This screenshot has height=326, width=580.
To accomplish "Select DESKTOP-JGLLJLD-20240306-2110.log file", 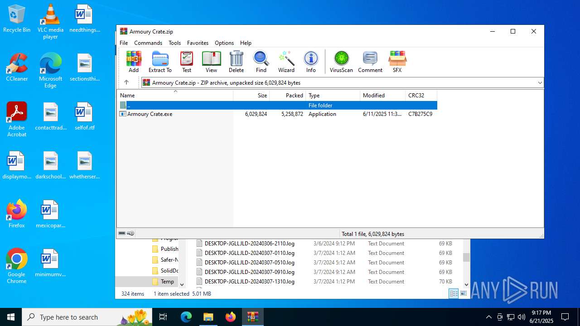I will pyautogui.click(x=249, y=244).
